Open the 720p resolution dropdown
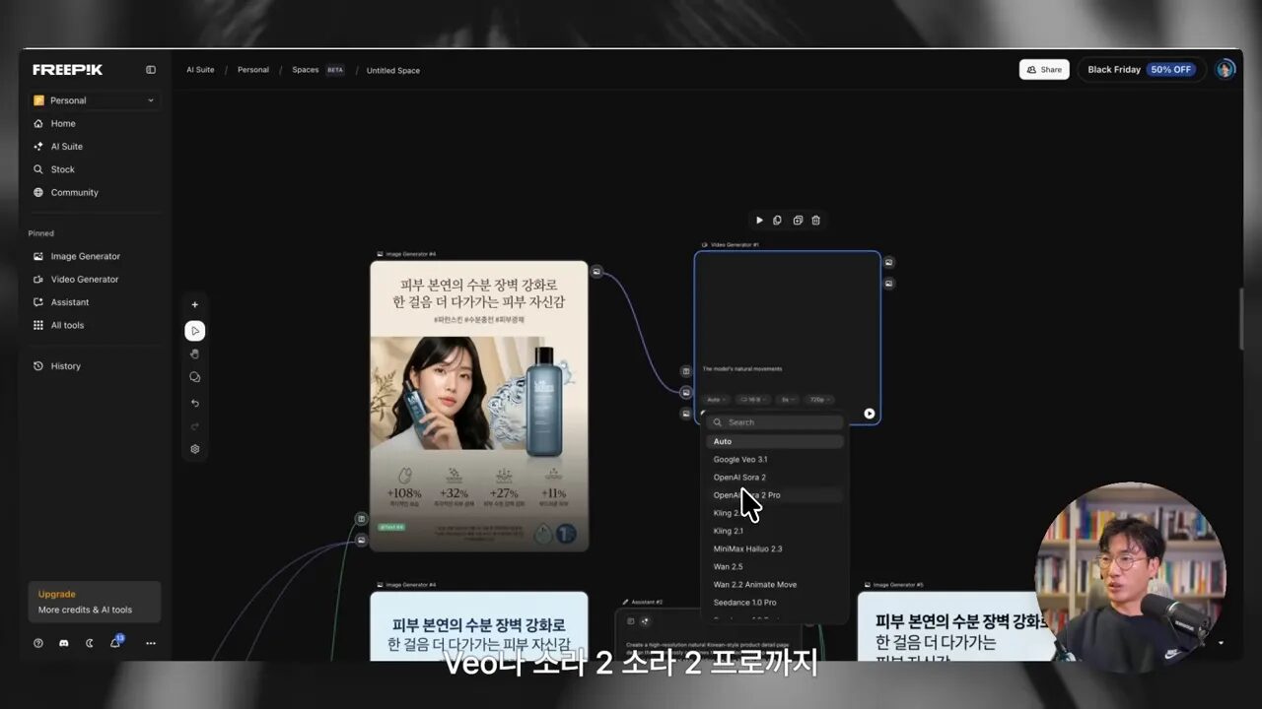The image size is (1262, 709). [819, 399]
